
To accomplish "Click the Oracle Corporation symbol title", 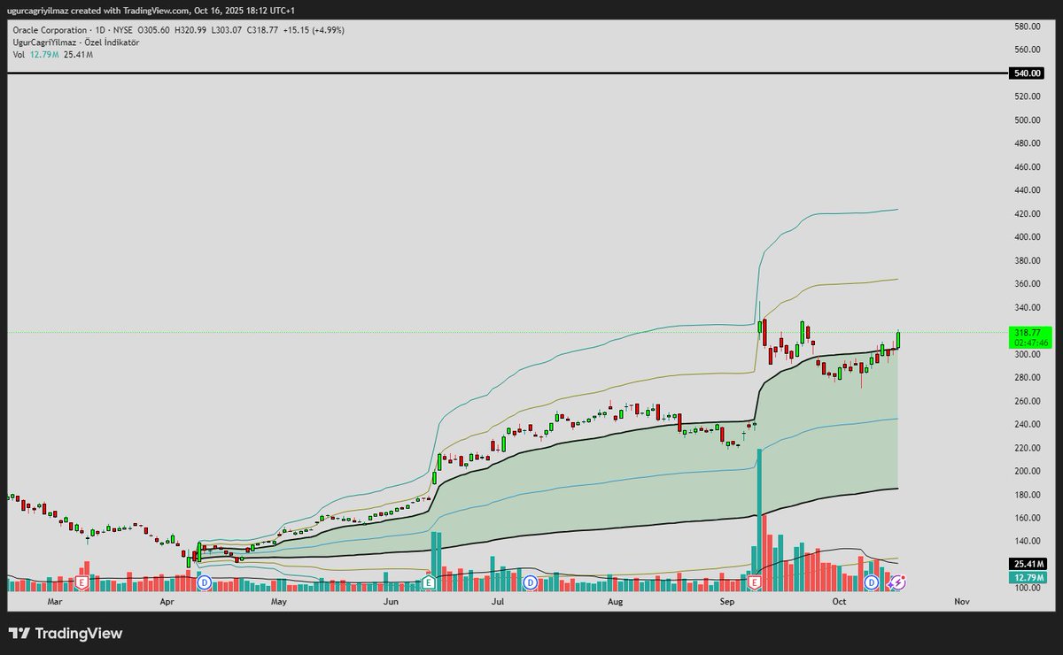I will [x=51, y=30].
